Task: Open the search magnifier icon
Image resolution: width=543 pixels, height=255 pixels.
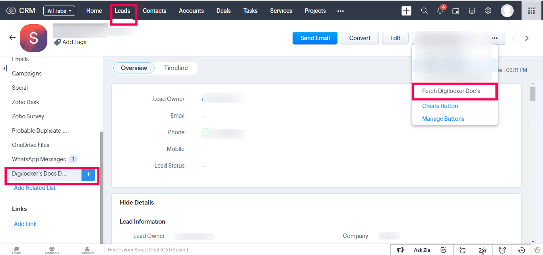Action: (x=425, y=11)
